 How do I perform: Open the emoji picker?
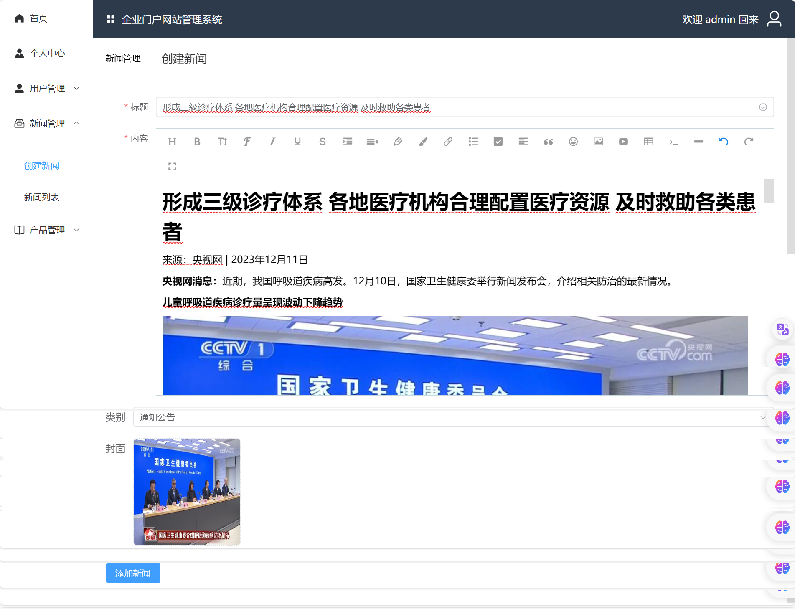[x=573, y=142]
